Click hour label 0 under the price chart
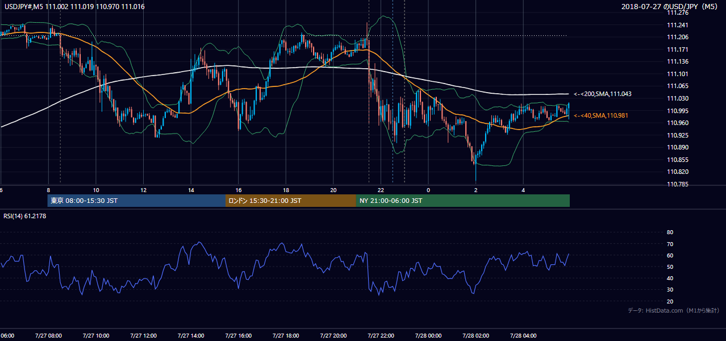Image resolution: width=726 pixels, height=341 pixels. click(x=428, y=190)
